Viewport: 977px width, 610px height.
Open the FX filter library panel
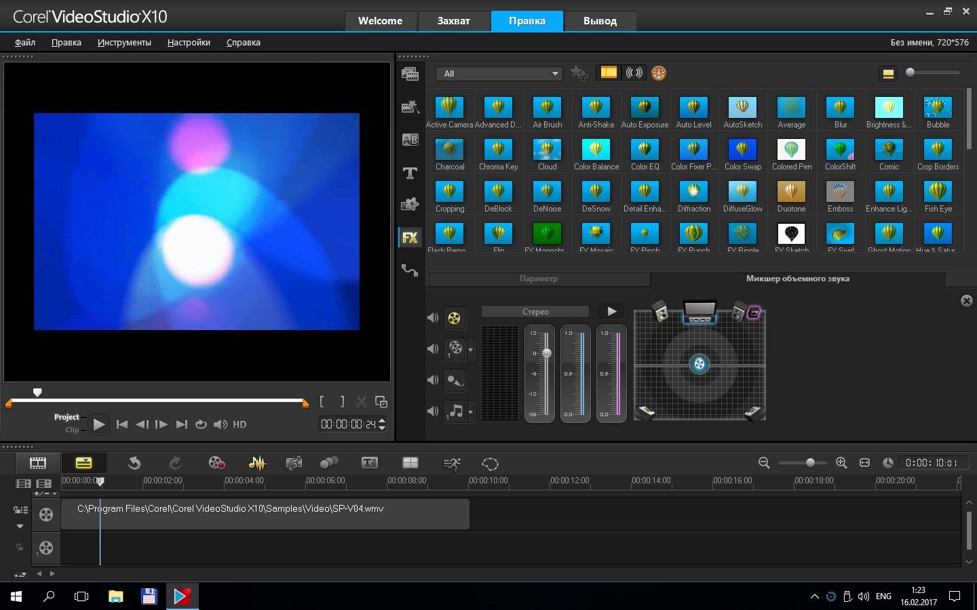[410, 237]
